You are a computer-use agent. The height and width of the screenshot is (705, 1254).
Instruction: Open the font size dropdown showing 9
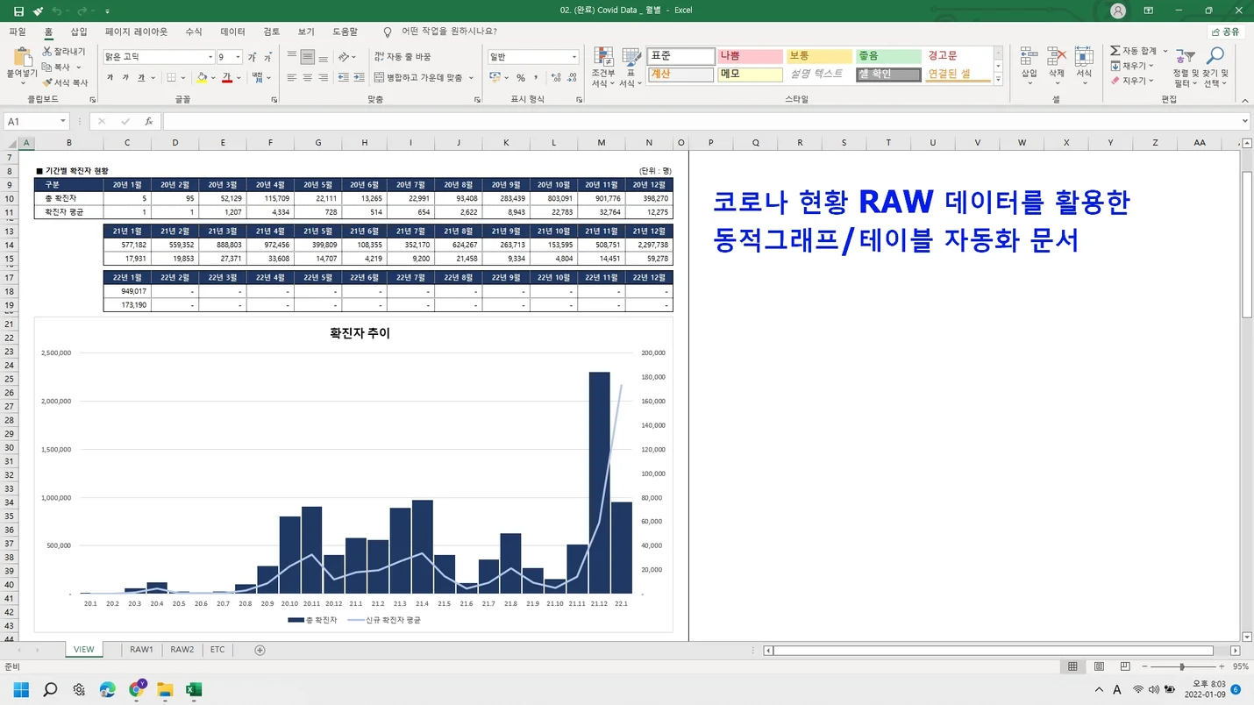tap(238, 57)
